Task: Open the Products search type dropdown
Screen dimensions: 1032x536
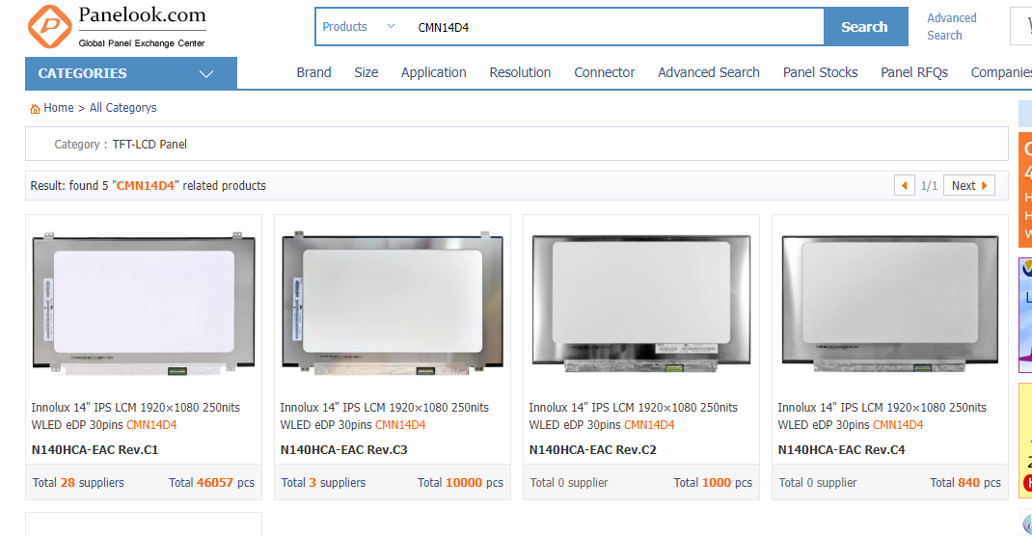Action: pos(359,27)
